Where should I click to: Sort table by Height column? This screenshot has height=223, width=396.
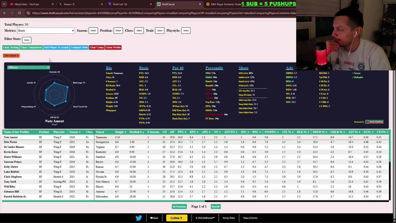(121, 132)
